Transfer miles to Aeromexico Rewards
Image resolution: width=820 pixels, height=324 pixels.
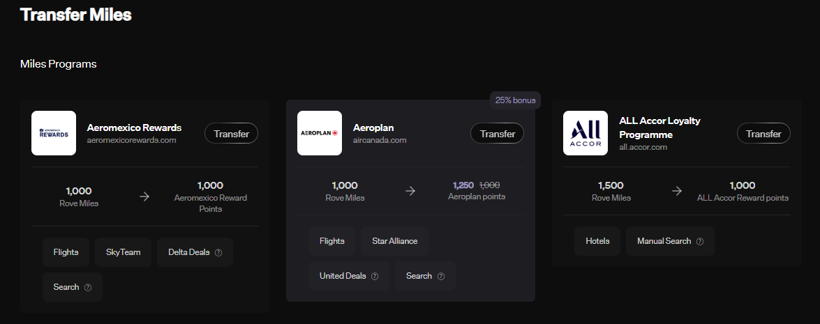(231, 134)
